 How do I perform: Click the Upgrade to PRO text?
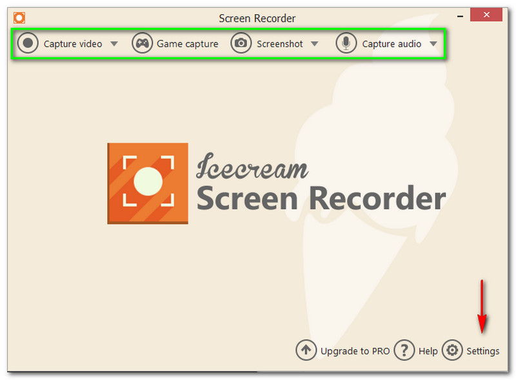pos(355,351)
